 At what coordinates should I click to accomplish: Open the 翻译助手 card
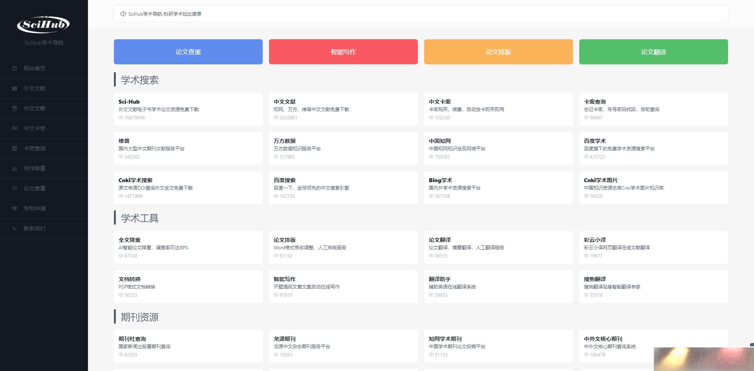pos(498,287)
